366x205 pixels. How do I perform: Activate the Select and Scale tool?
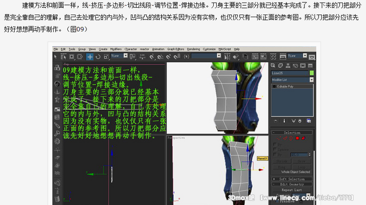(x=106, y=57)
